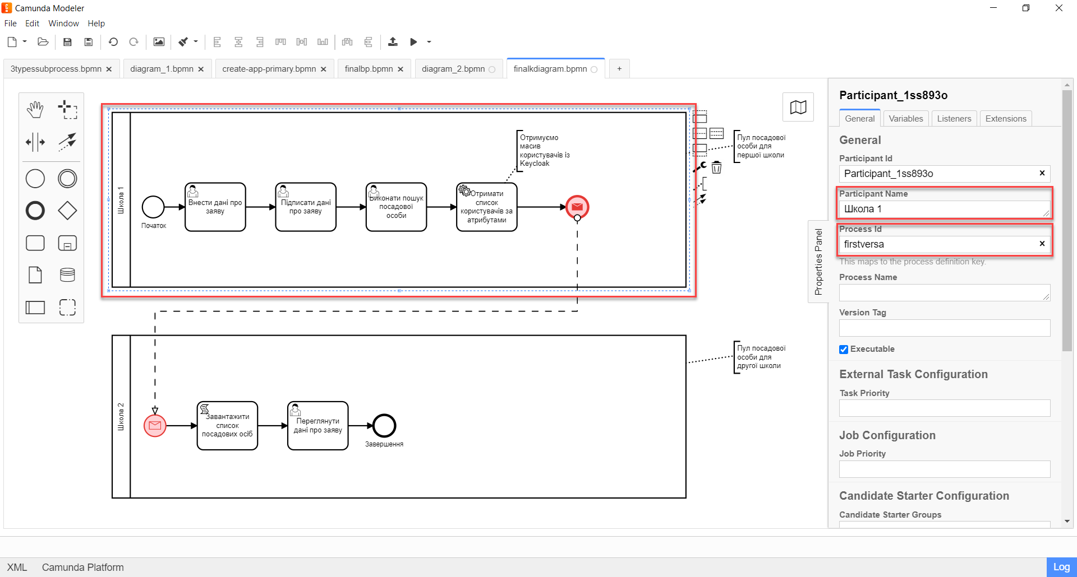Screen dimensions: 1077x577
Task: Pick the start event shape from palette
Action: point(35,179)
